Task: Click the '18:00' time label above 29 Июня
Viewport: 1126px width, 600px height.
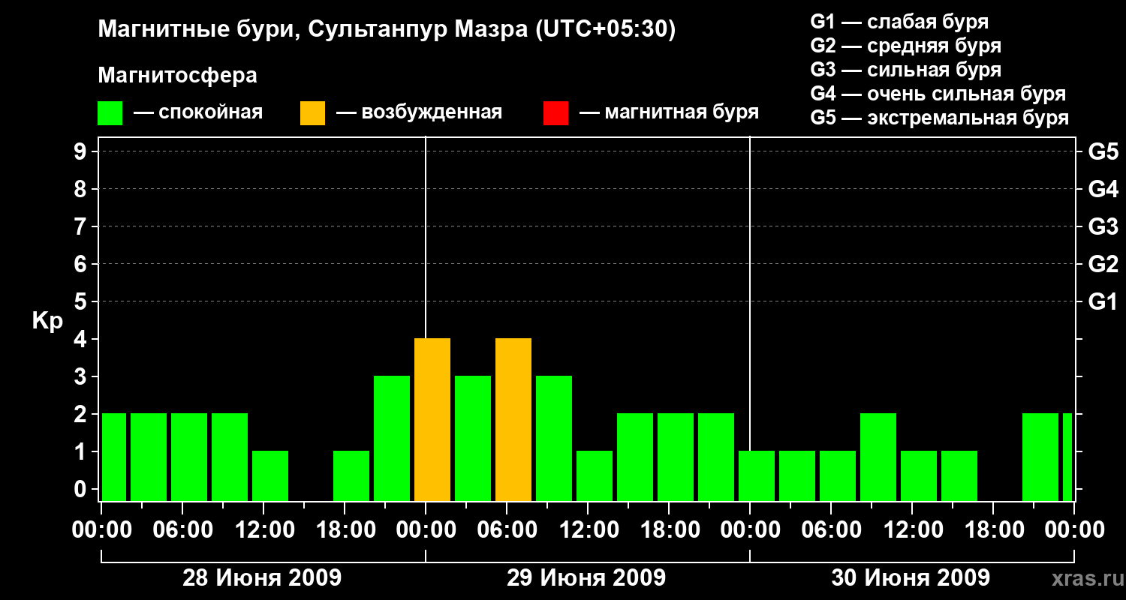Action: point(669,529)
